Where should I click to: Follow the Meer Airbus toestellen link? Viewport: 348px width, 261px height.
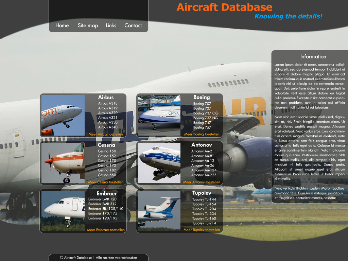tap(106, 134)
